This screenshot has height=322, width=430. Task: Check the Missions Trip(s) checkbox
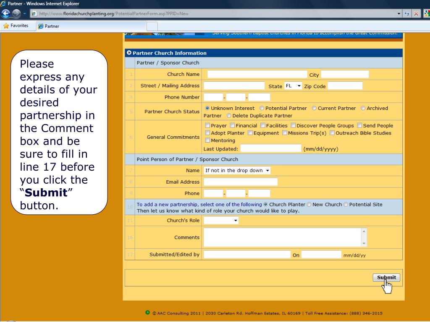point(285,133)
